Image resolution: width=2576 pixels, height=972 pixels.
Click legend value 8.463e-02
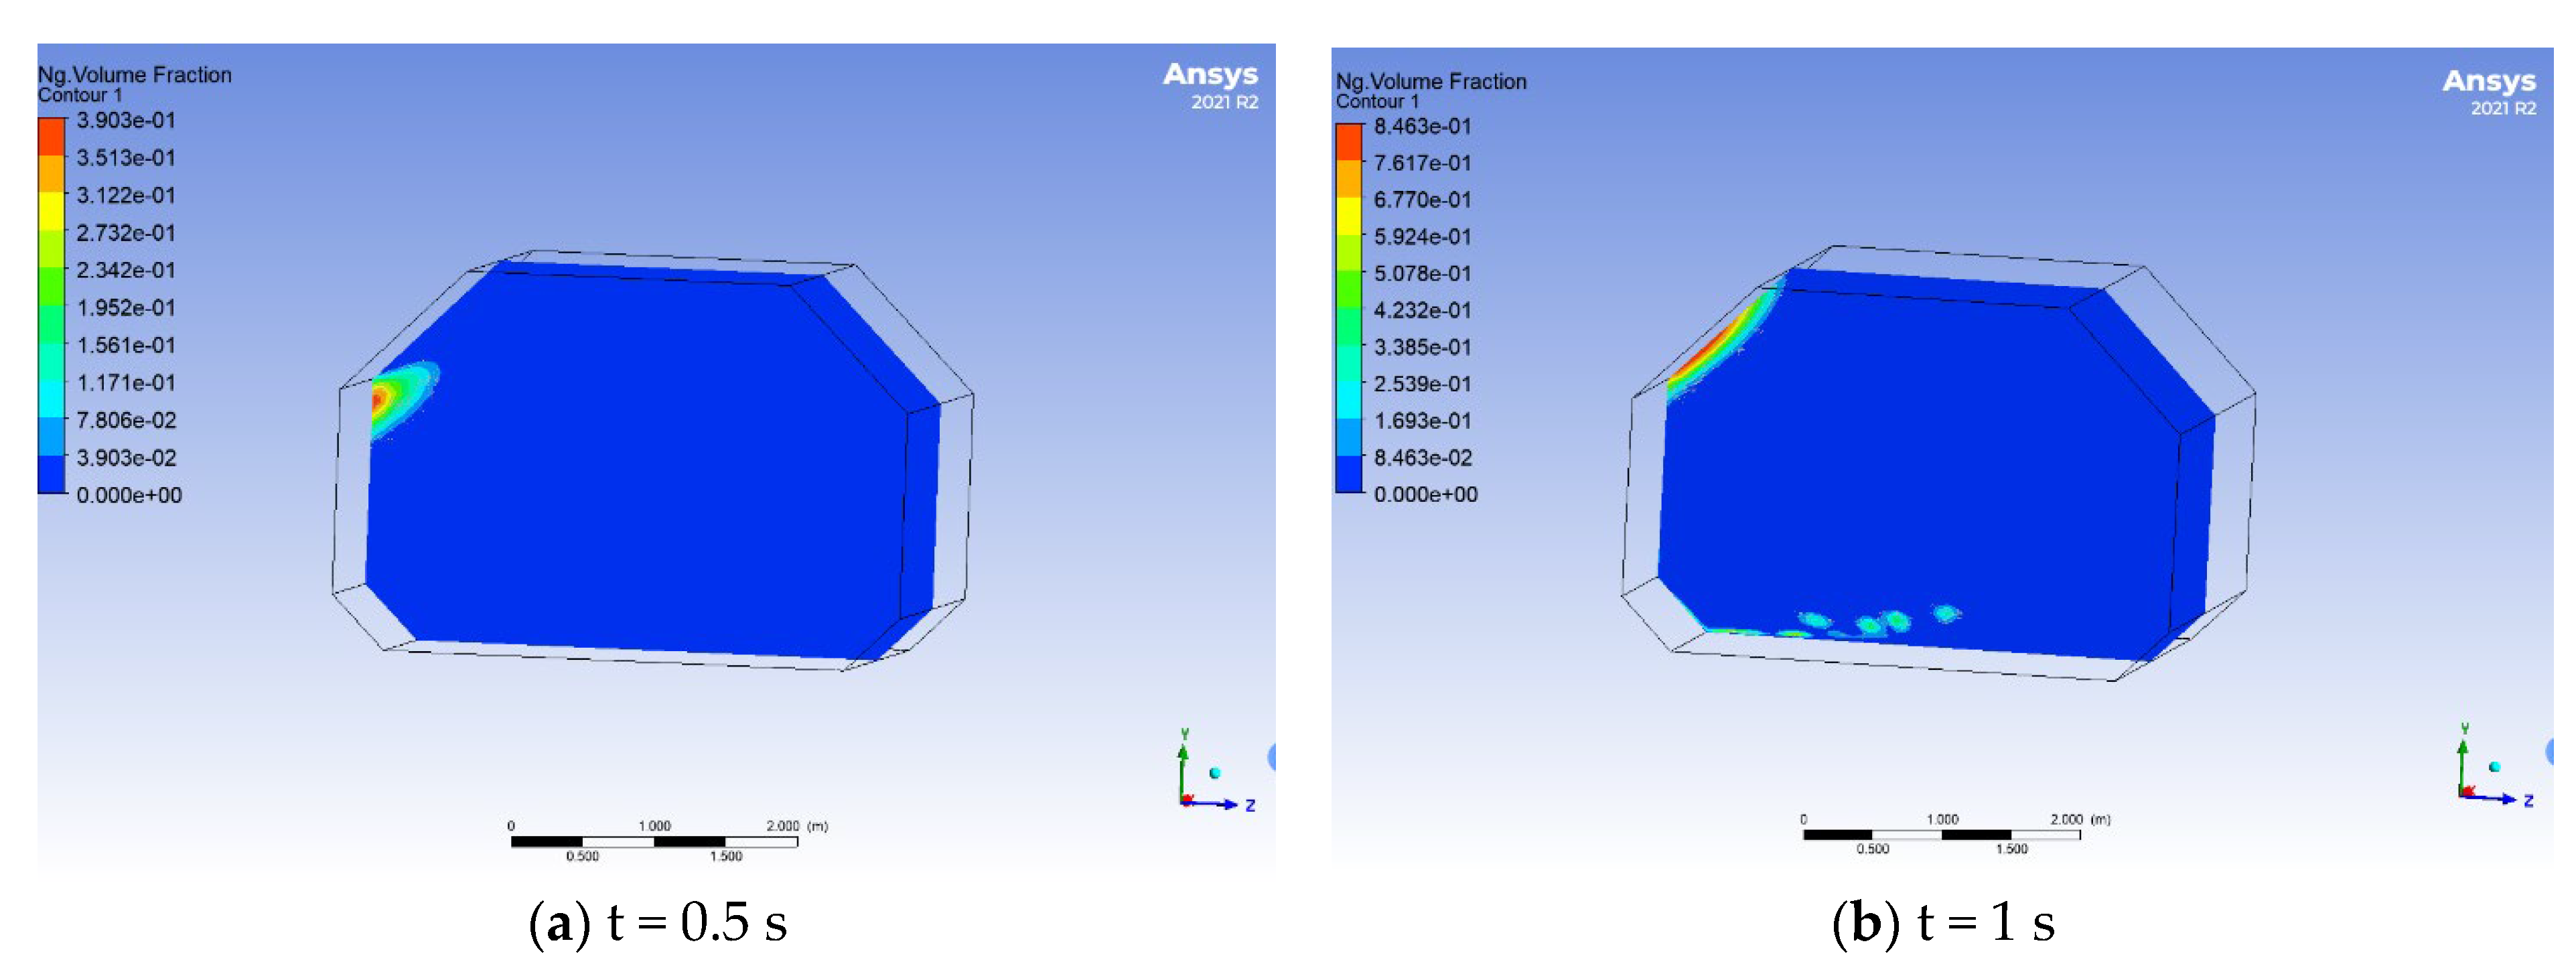tap(1422, 458)
